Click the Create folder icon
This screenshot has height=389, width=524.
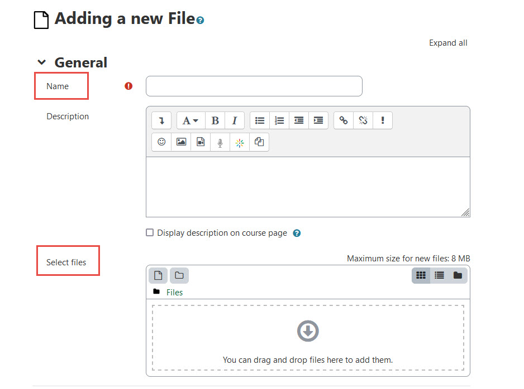[x=178, y=275]
